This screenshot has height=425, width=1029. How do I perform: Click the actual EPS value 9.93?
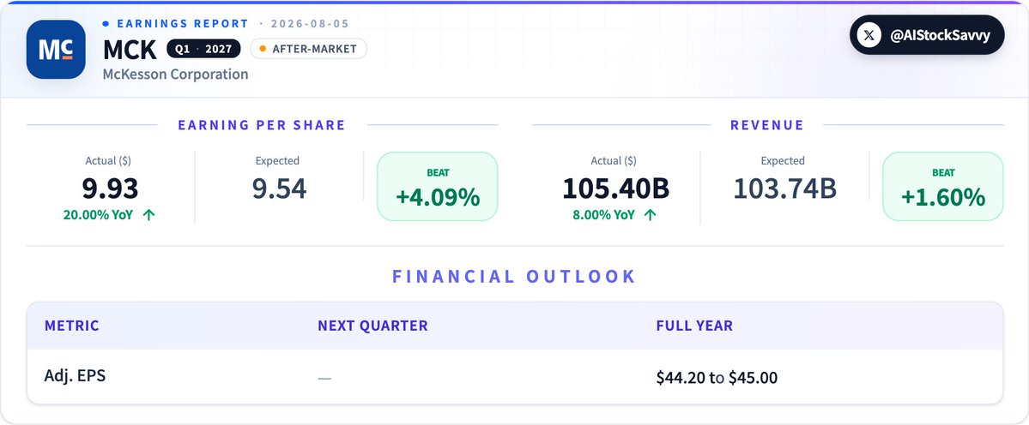[x=110, y=189]
